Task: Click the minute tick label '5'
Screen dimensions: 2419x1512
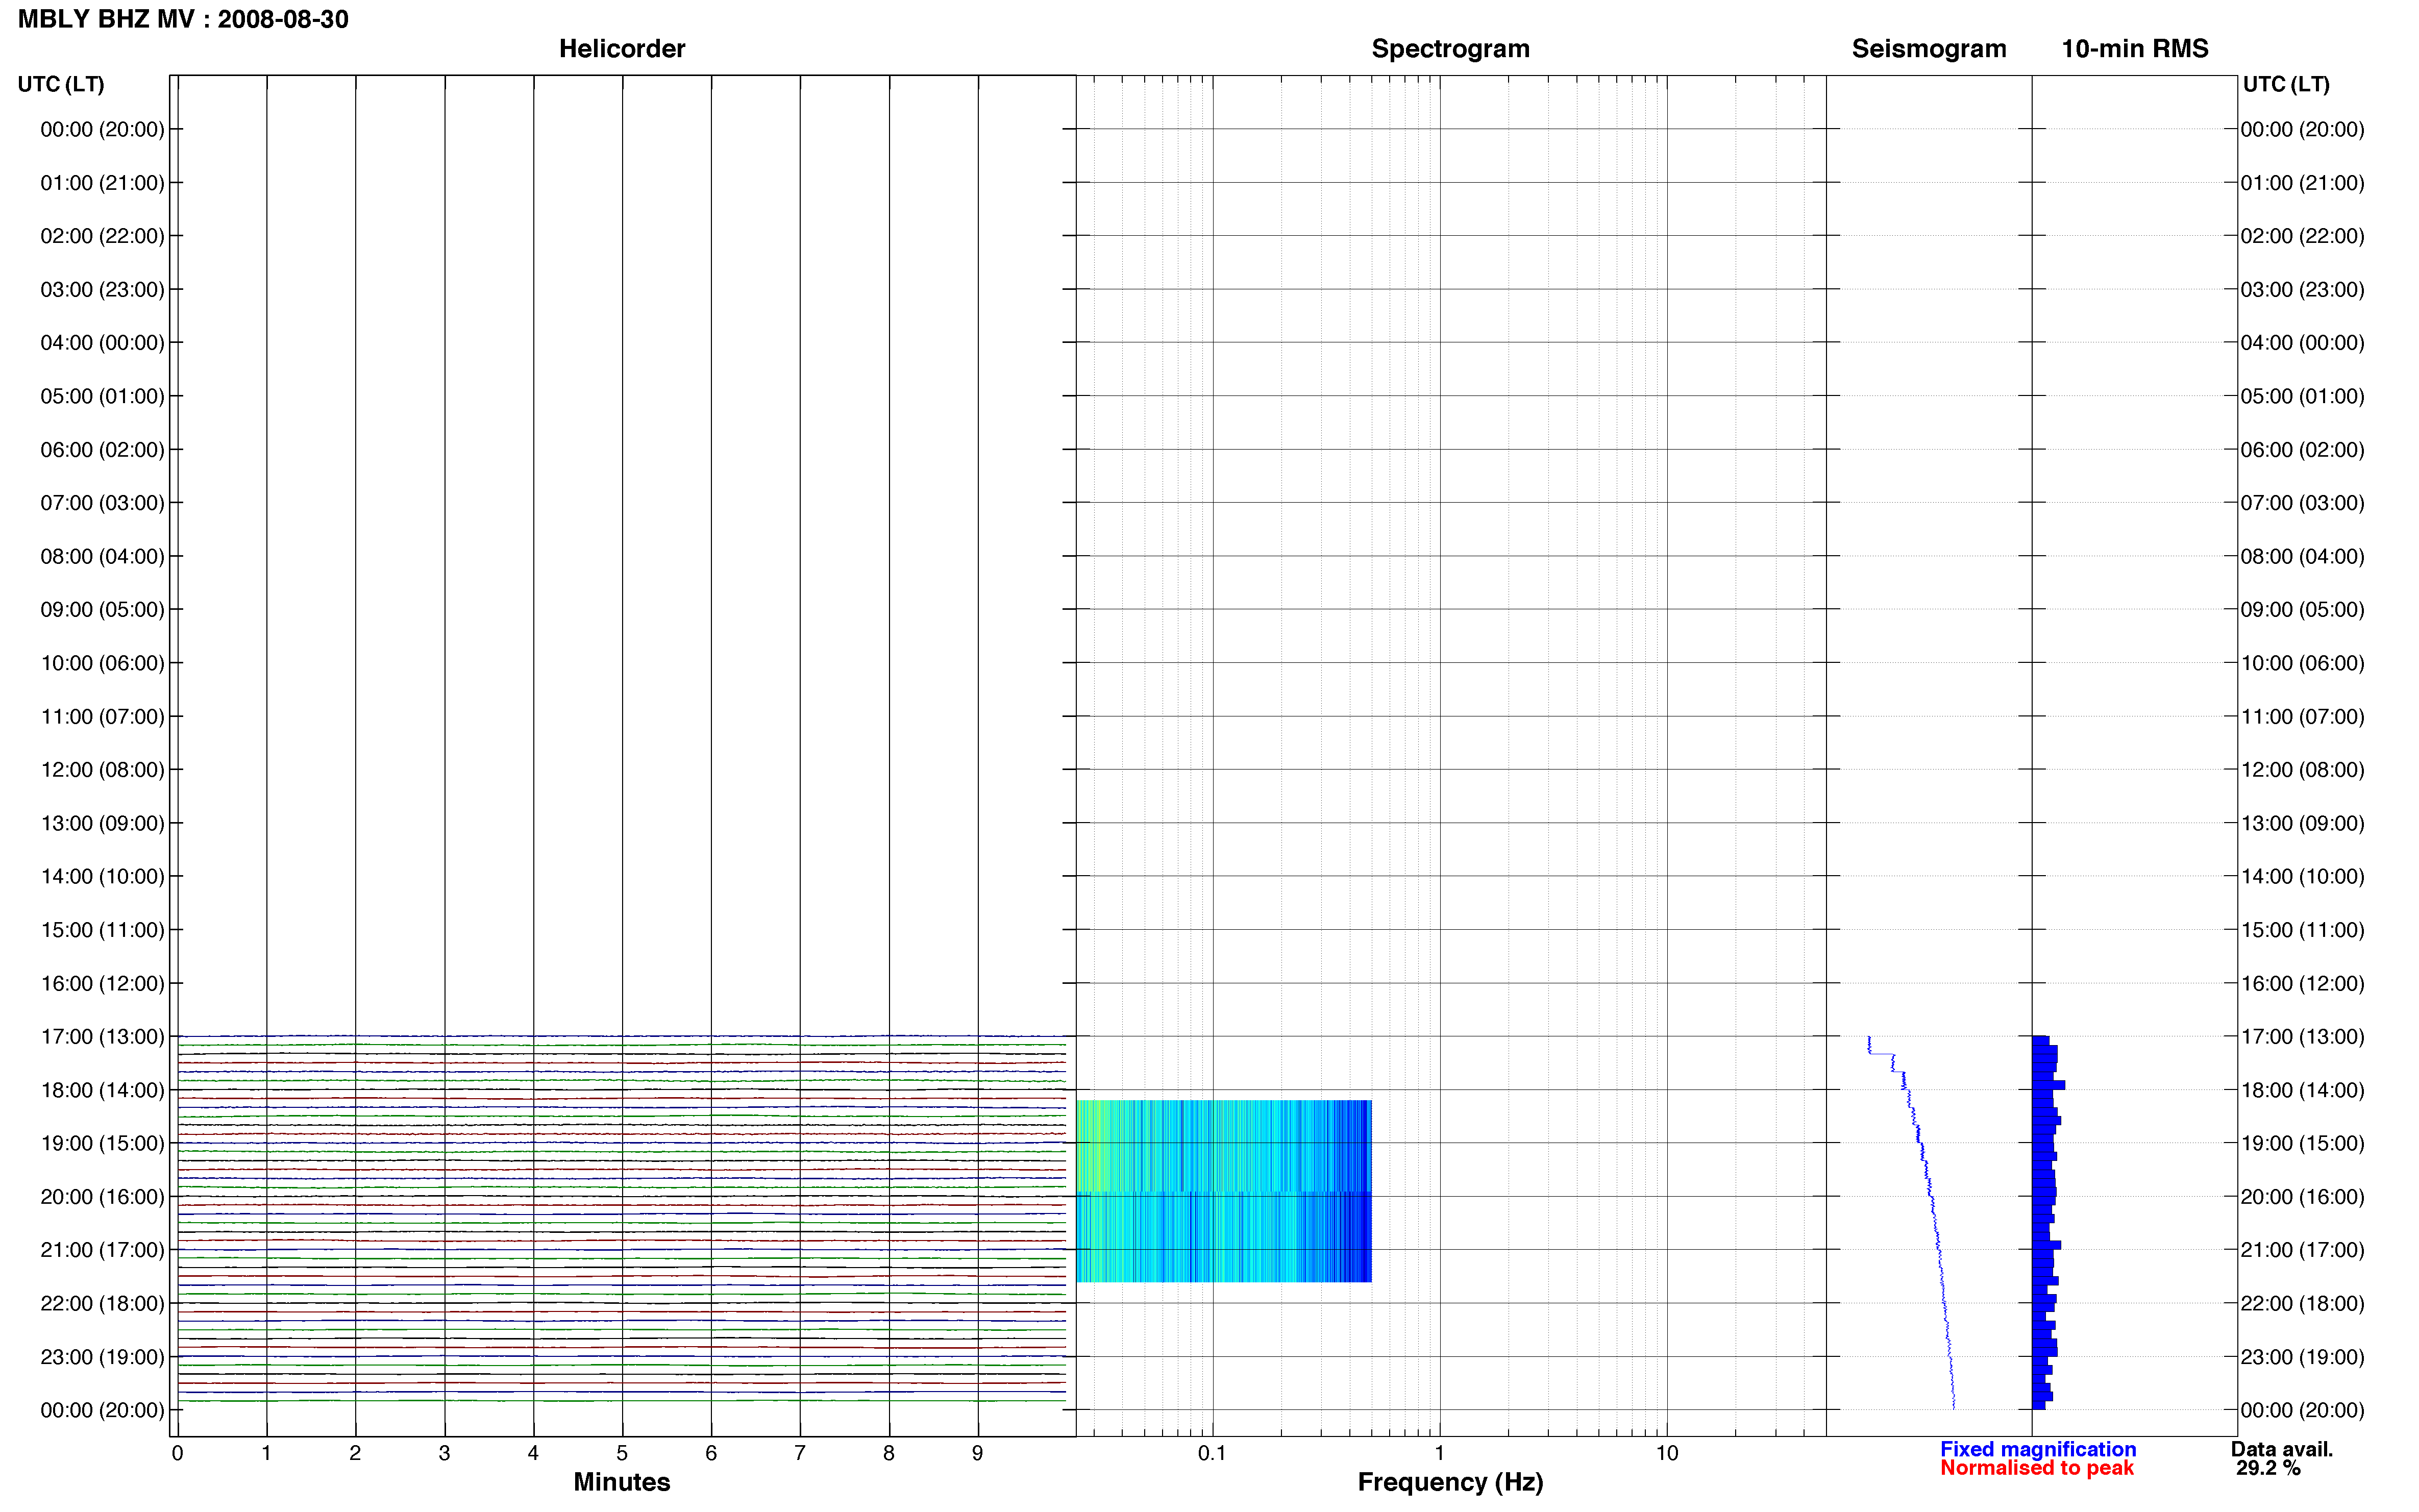Action: [x=622, y=1453]
